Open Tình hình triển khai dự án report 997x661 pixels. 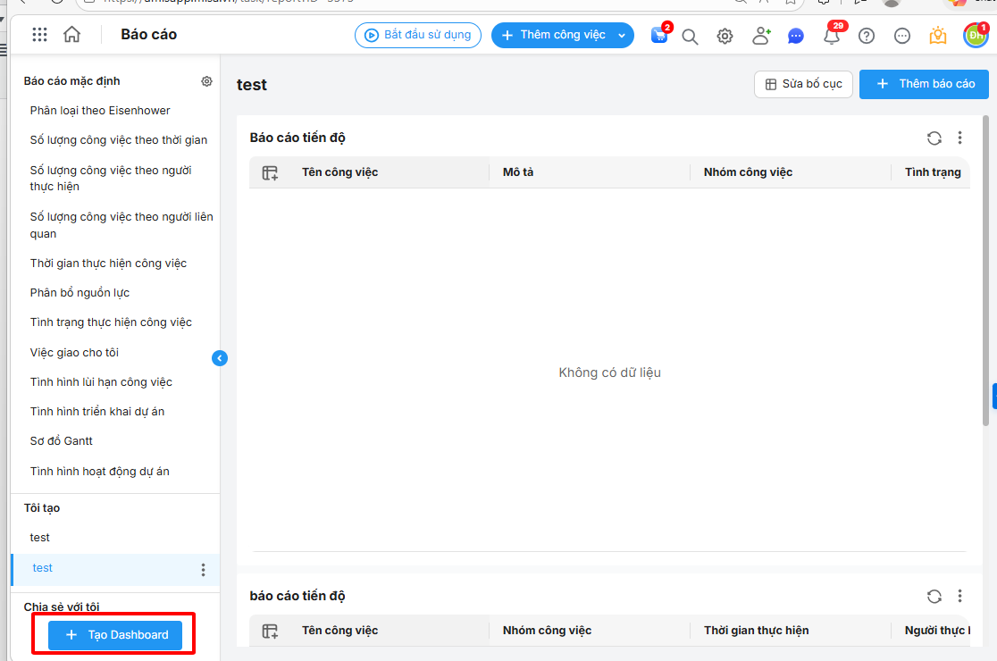pyautogui.click(x=97, y=411)
